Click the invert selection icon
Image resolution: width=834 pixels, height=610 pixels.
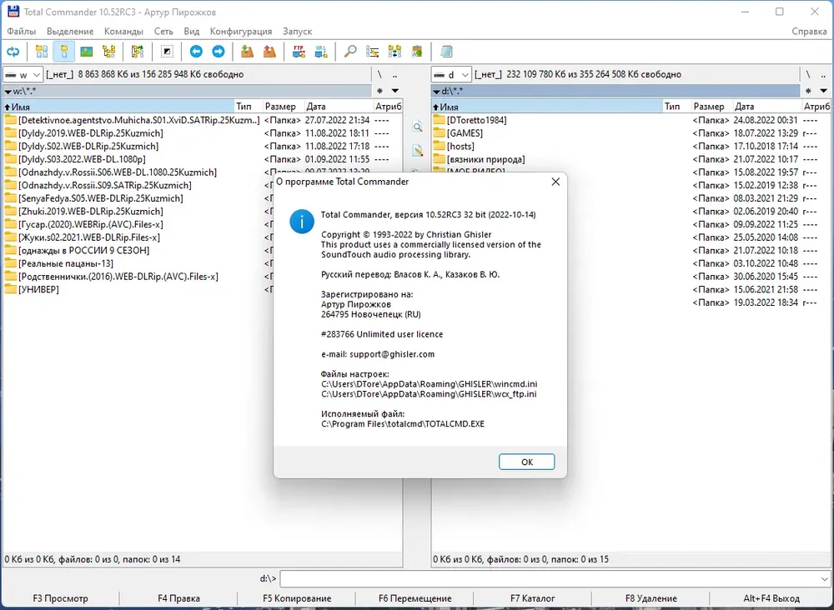pyautogui.click(x=167, y=52)
